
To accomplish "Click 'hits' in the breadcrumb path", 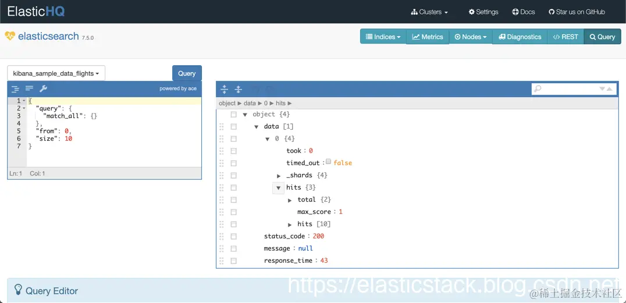I will tap(280, 103).
